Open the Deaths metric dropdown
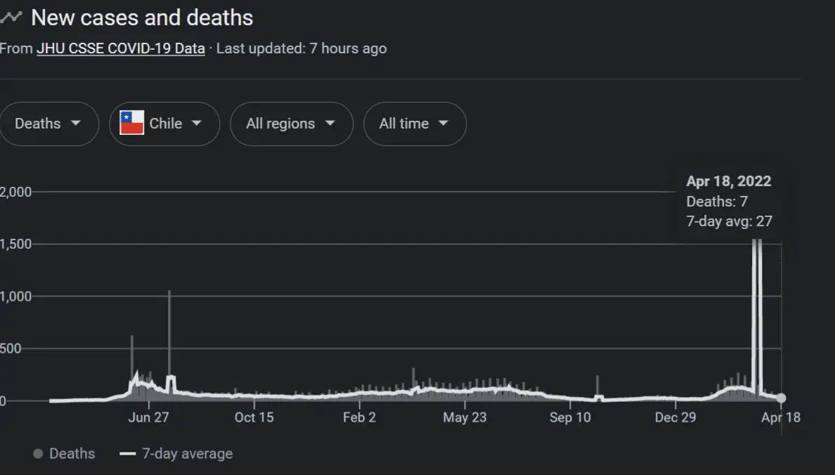The width and height of the screenshot is (835, 475). coord(49,124)
